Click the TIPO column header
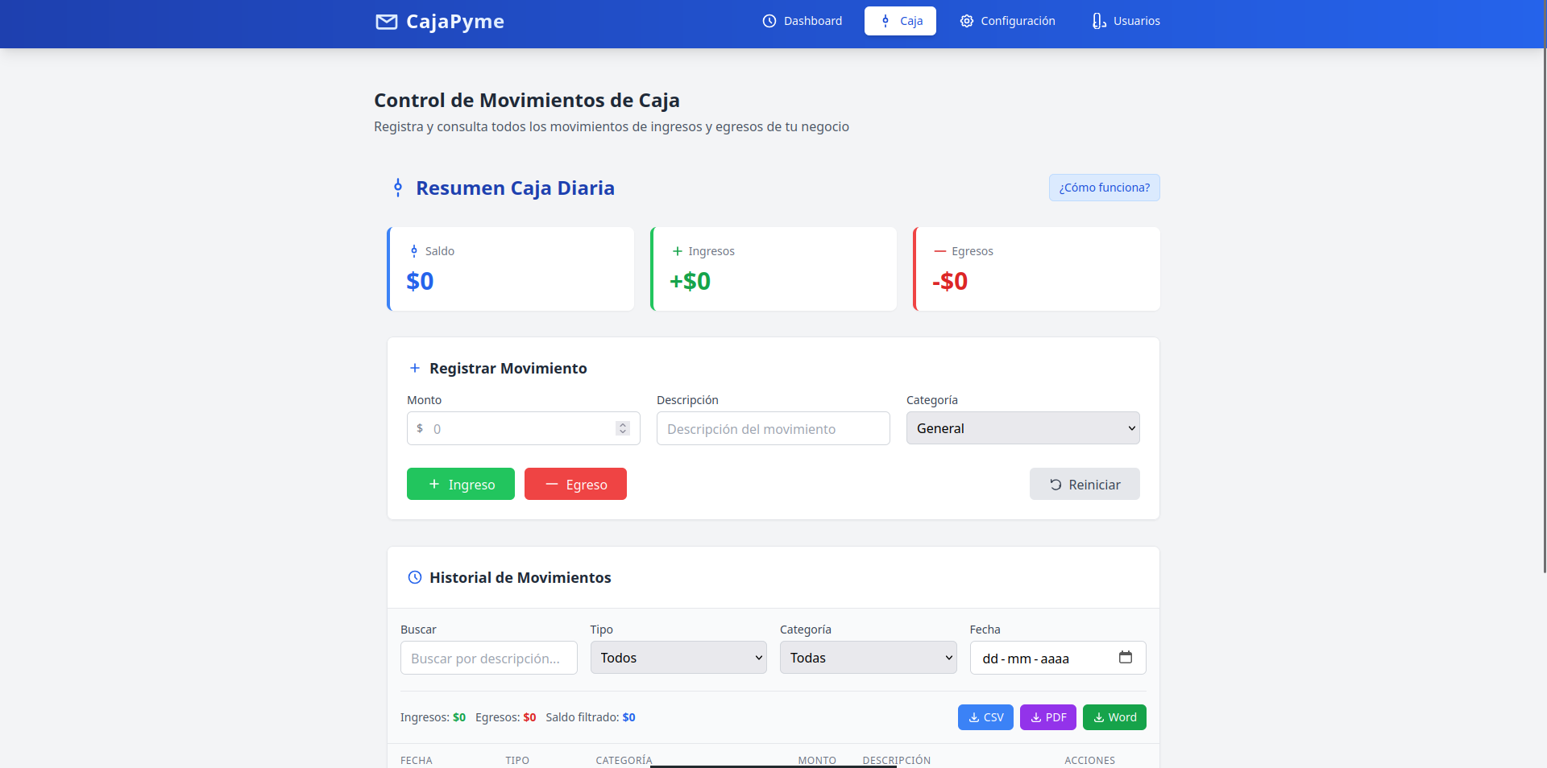 (517, 760)
